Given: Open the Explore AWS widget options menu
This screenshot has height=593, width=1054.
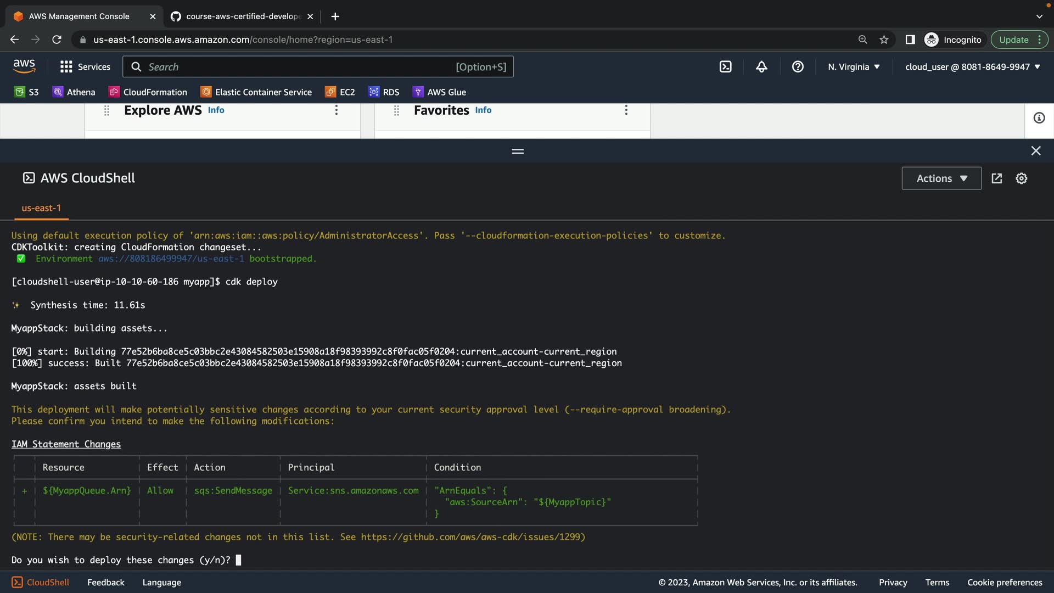Looking at the screenshot, I should [337, 110].
